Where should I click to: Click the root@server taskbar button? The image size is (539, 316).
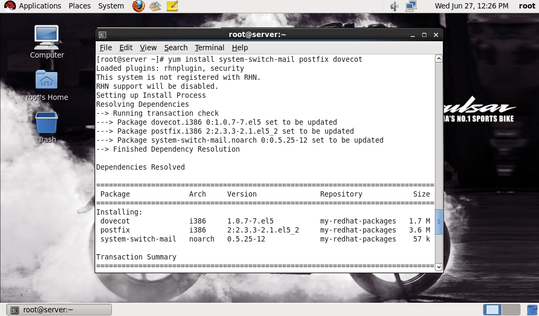(59, 310)
